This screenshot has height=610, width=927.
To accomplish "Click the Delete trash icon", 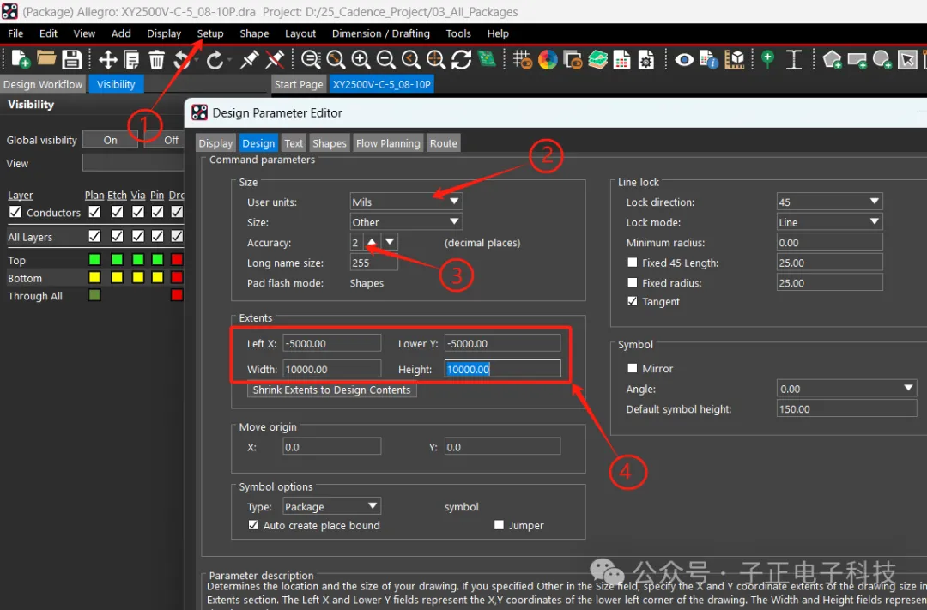I will coord(157,60).
